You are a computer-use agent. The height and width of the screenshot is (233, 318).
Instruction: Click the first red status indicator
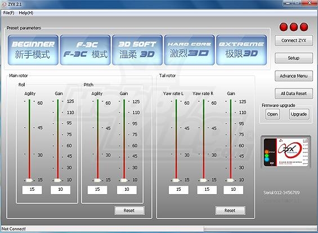[284, 27]
